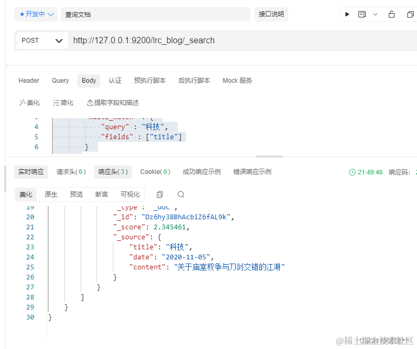Click the search response magnifier icon
The image size is (417, 349).
click(x=181, y=195)
